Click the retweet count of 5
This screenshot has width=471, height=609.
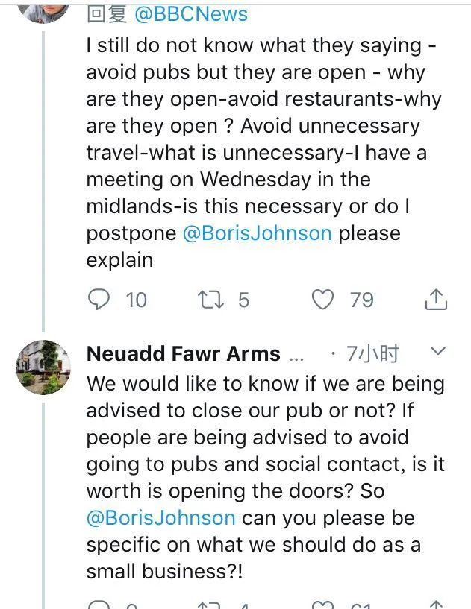[x=243, y=300]
